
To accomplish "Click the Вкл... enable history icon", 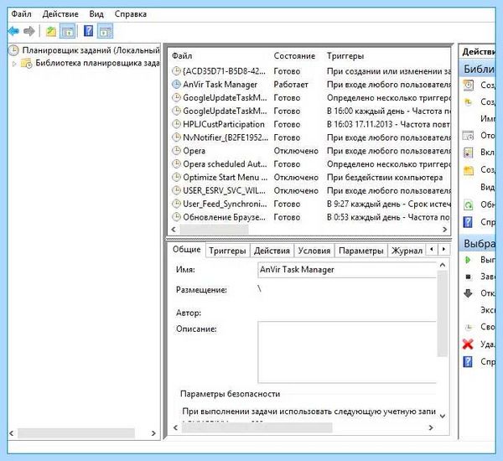I will point(469,153).
